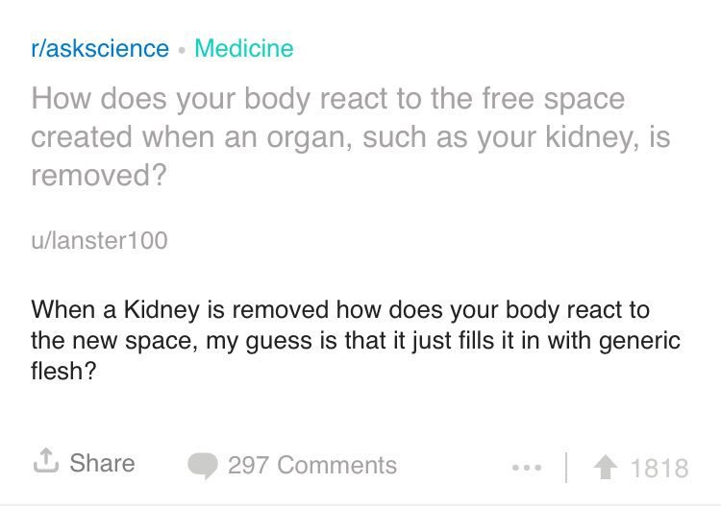This screenshot has width=721, height=508.
Task: Click the 1818 upvote count
Action: [x=659, y=469]
